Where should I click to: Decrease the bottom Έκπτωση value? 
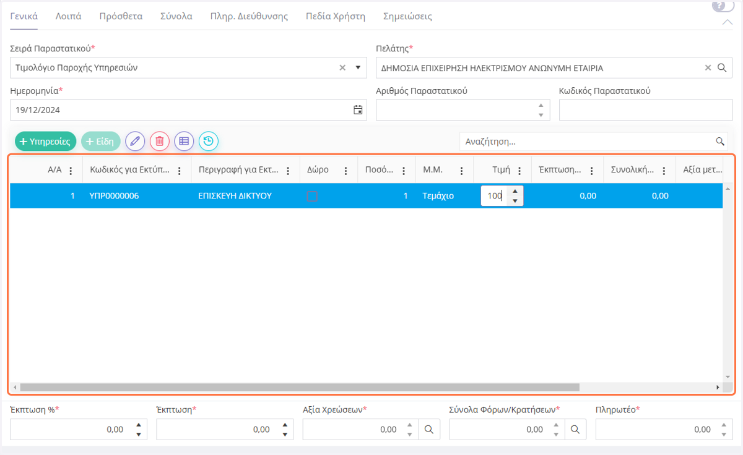click(285, 435)
